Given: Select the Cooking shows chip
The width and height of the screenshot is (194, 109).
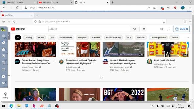Looking at the screenshot, I should click(x=158, y=38).
